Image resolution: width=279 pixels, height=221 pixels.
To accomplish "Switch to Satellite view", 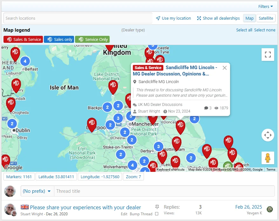I will click(266, 18).
